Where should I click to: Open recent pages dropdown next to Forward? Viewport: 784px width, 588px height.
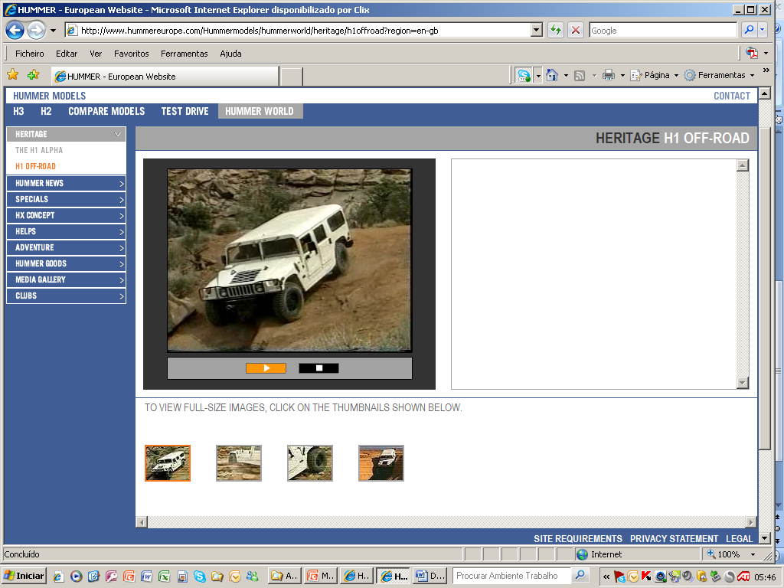click(x=53, y=31)
